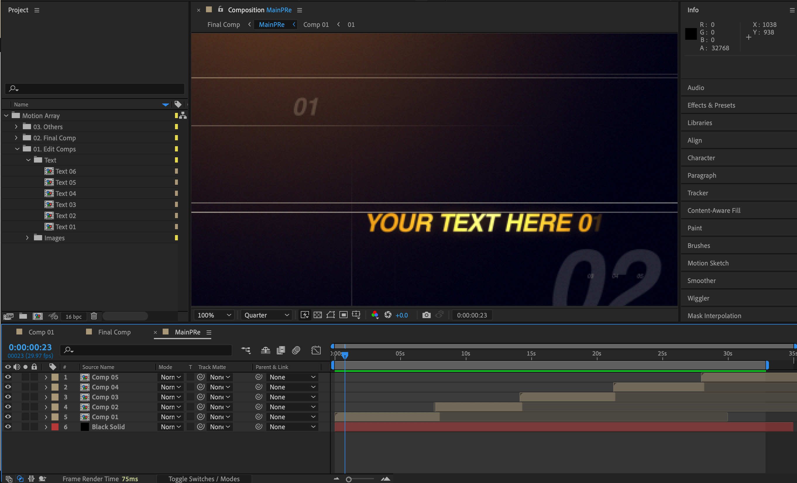Go to Comp 01 in viewer breadcrumb
The height and width of the screenshot is (483, 797).
coord(316,25)
